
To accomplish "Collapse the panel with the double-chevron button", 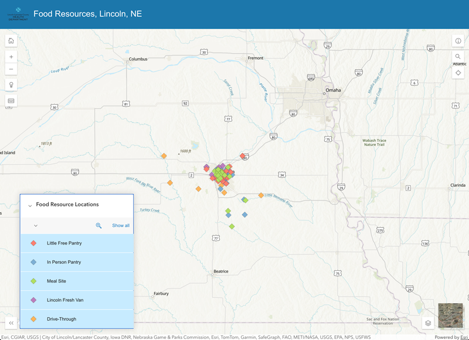I will pyautogui.click(x=10, y=322).
